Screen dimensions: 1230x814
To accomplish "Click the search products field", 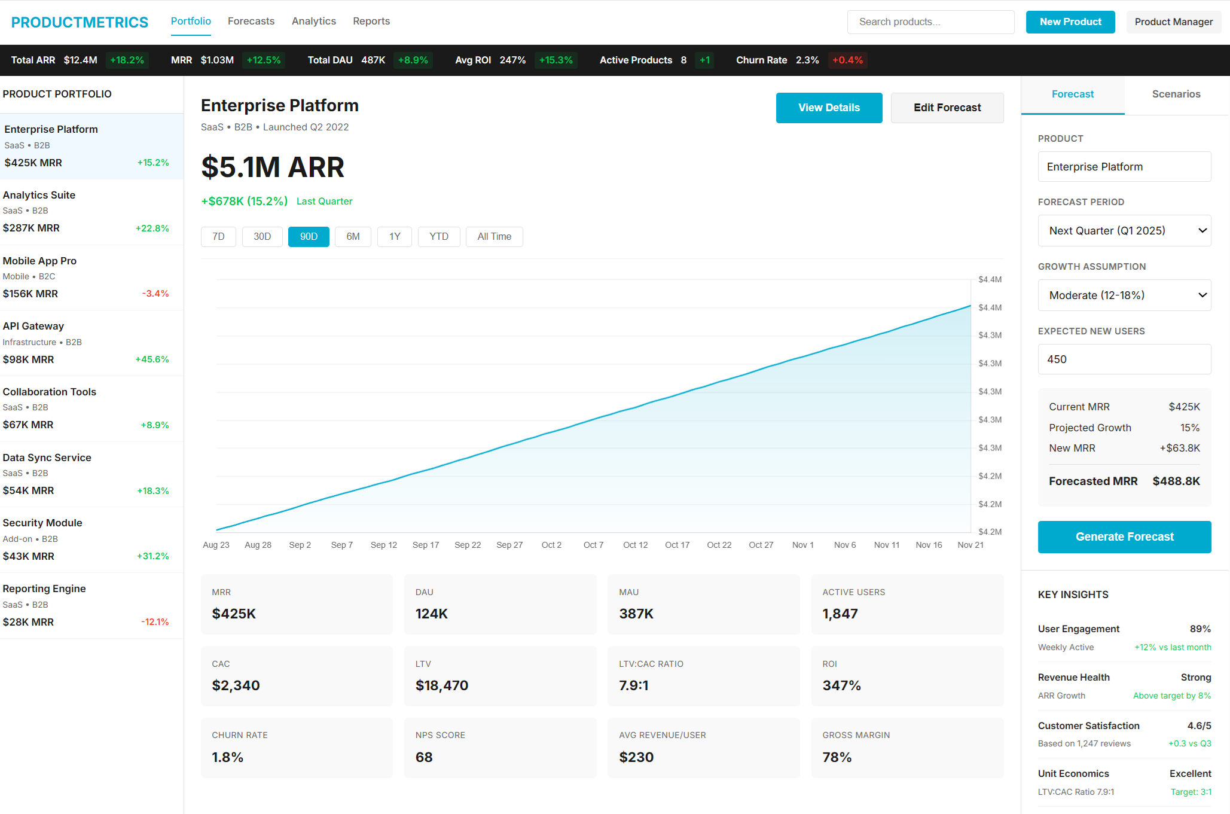I will point(930,22).
